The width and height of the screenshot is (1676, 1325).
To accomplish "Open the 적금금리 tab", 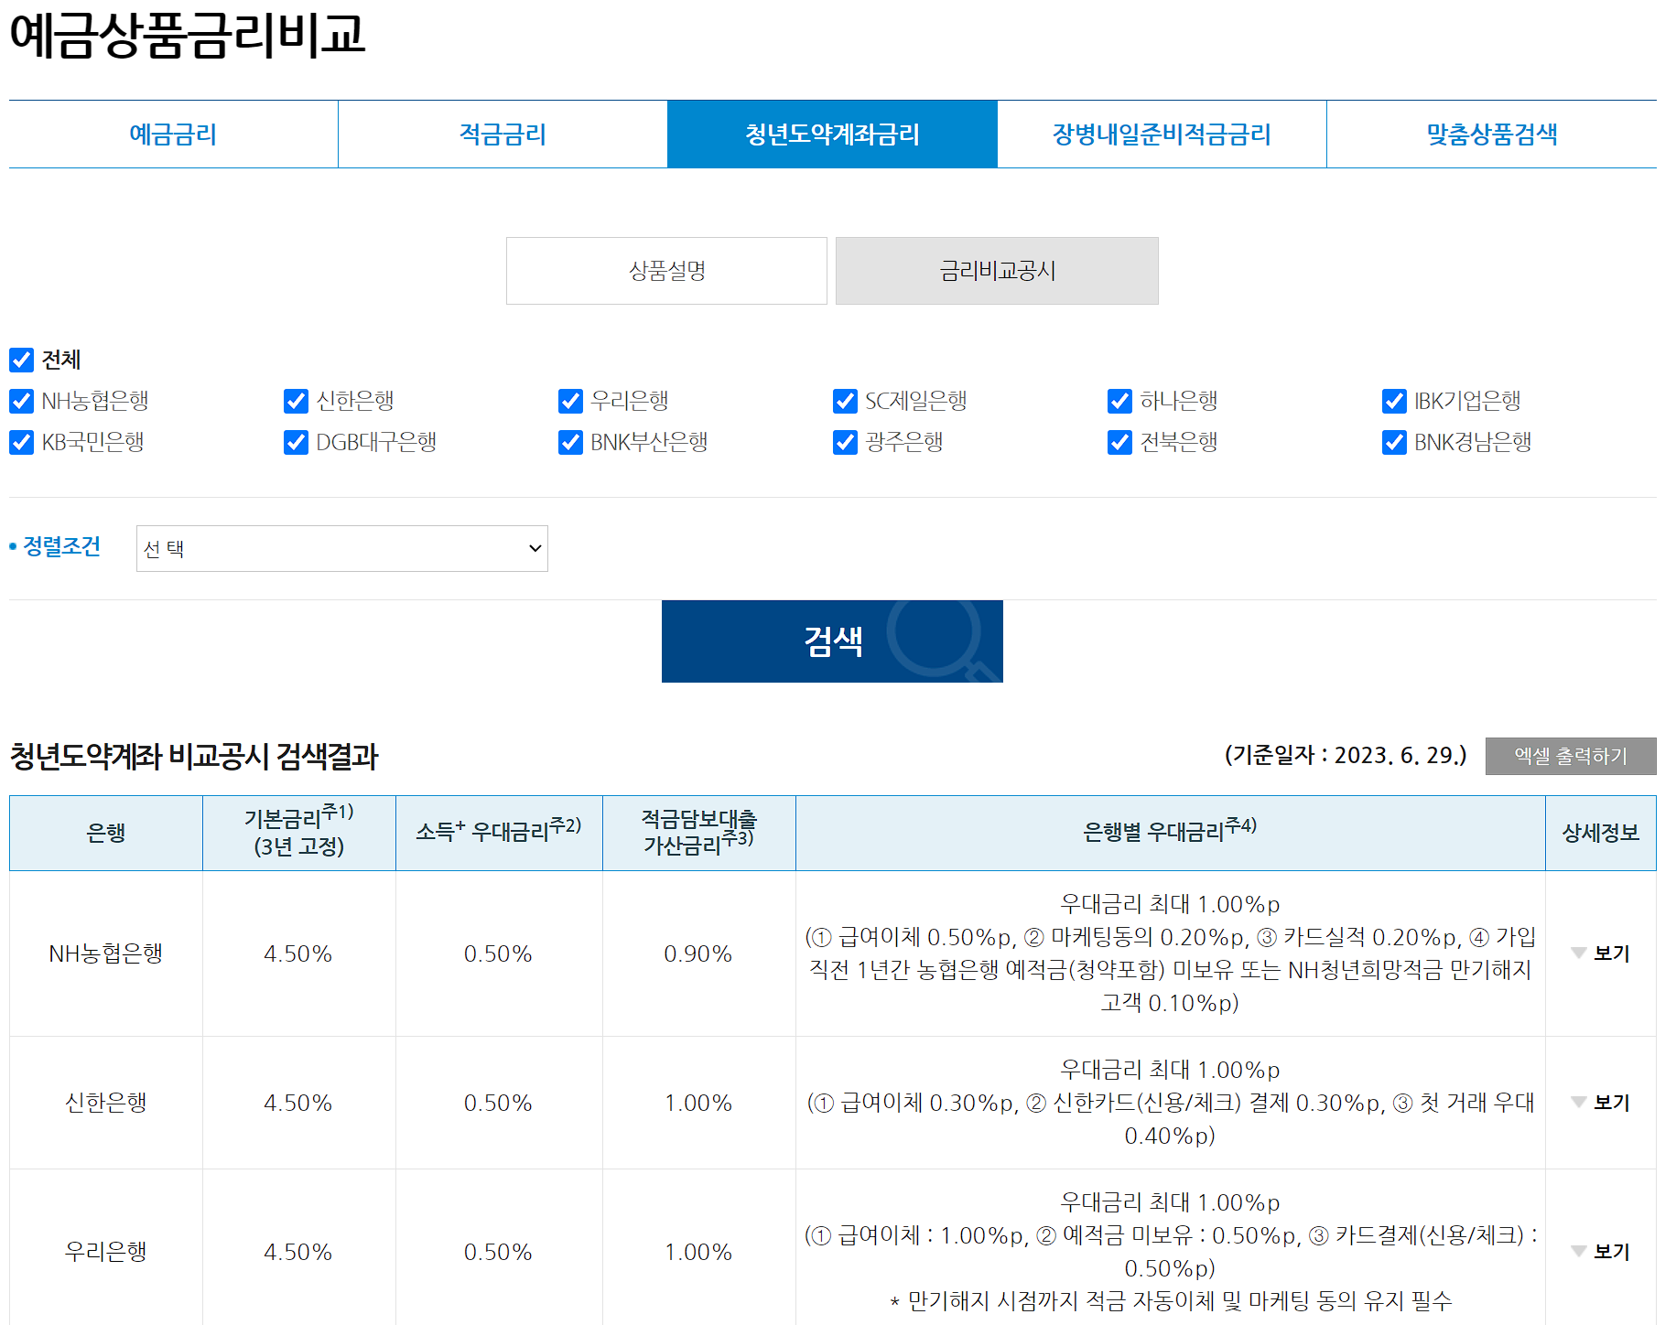I will tap(502, 134).
